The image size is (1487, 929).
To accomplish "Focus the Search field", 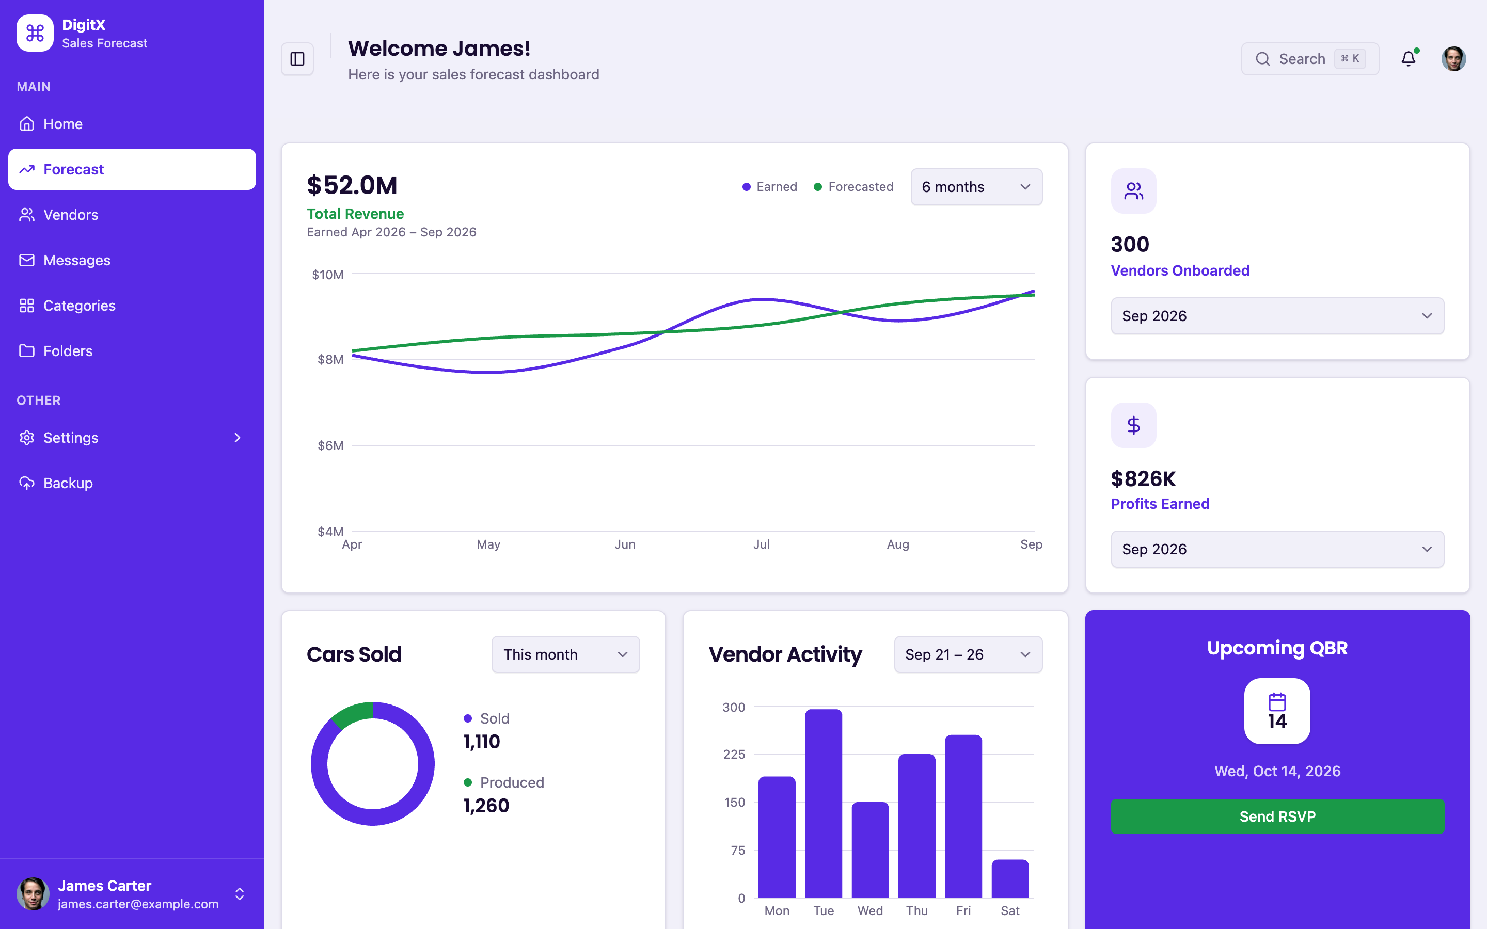I will [x=1310, y=59].
